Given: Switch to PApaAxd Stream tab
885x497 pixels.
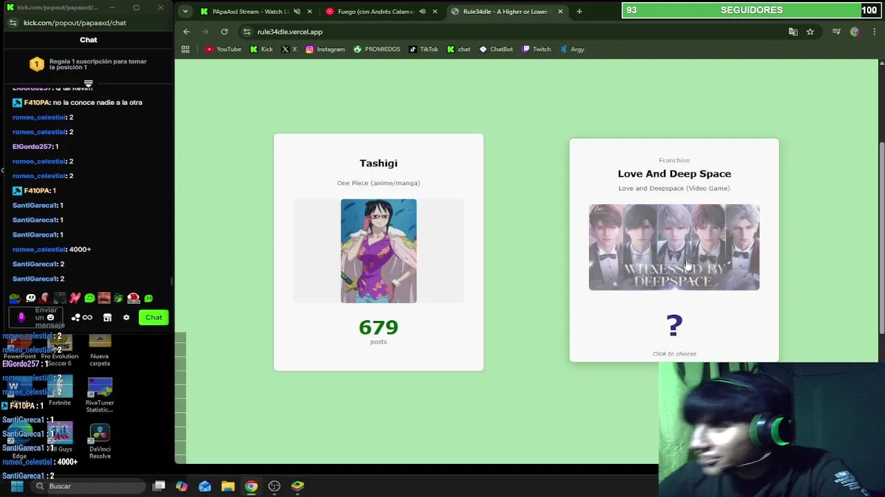Looking at the screenshot, I should click(250, 12).
